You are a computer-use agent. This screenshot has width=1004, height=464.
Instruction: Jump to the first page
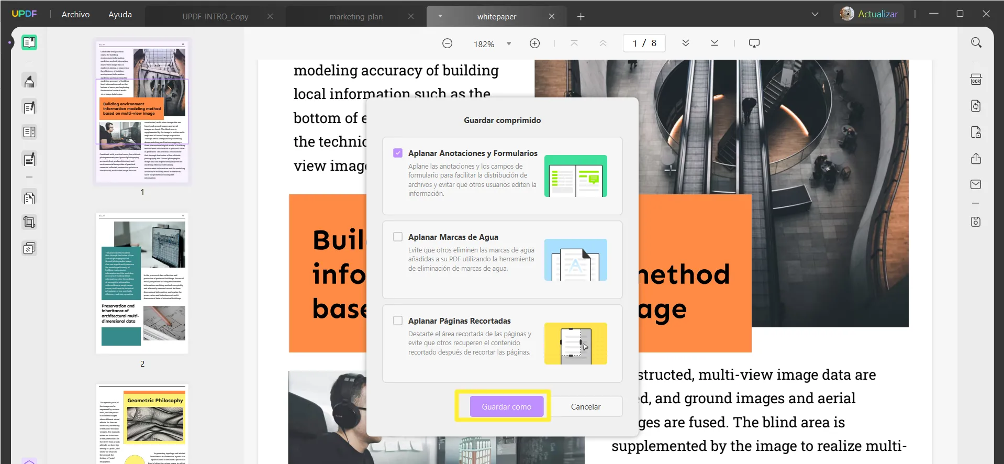tap(574, 43)
